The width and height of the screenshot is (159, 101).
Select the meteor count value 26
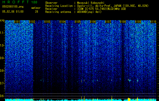pos(37,12)
